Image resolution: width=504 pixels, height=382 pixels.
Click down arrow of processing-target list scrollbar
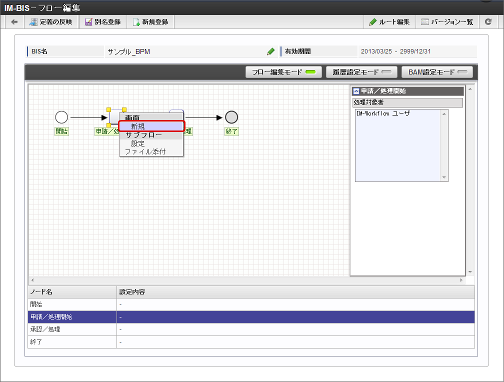click(x=443, y=177)
